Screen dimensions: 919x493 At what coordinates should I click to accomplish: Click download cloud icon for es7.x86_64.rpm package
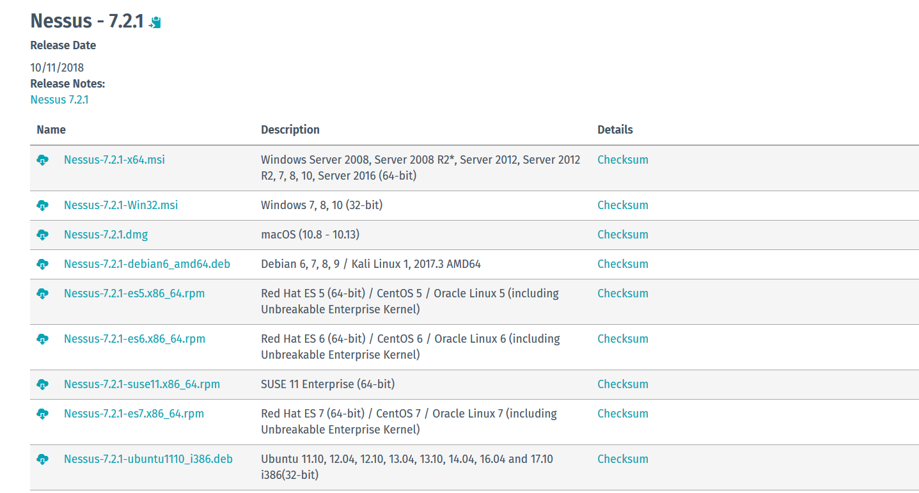43,414
